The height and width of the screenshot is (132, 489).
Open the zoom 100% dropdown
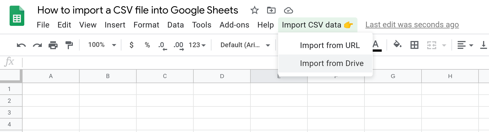point(102,45)
